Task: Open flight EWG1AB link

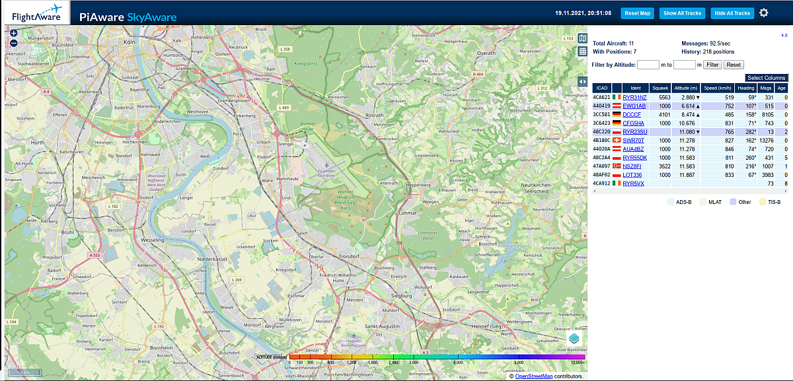Action: 634,106
